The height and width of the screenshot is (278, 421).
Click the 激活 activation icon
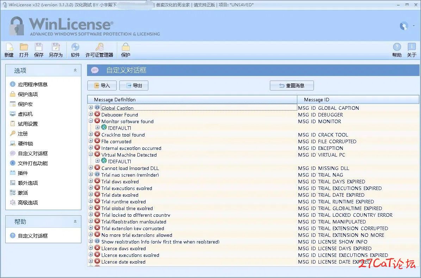pos(13,192)
